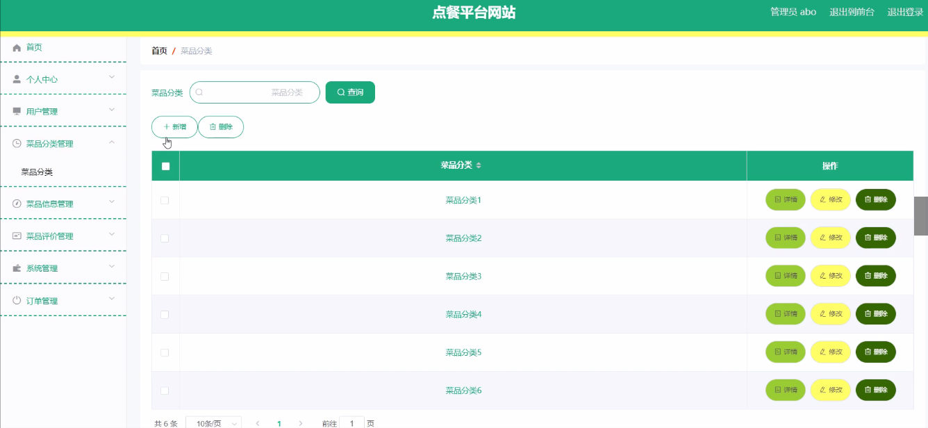Toggle the select-all checkbox in table header
This screenshot has height=428, width=928.
[165, 166]
